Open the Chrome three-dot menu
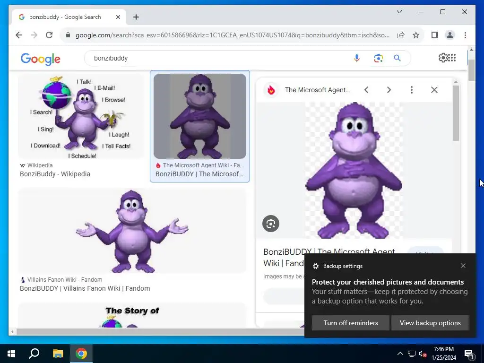Screen dimensions: 484x363 (x=465, y=35)
